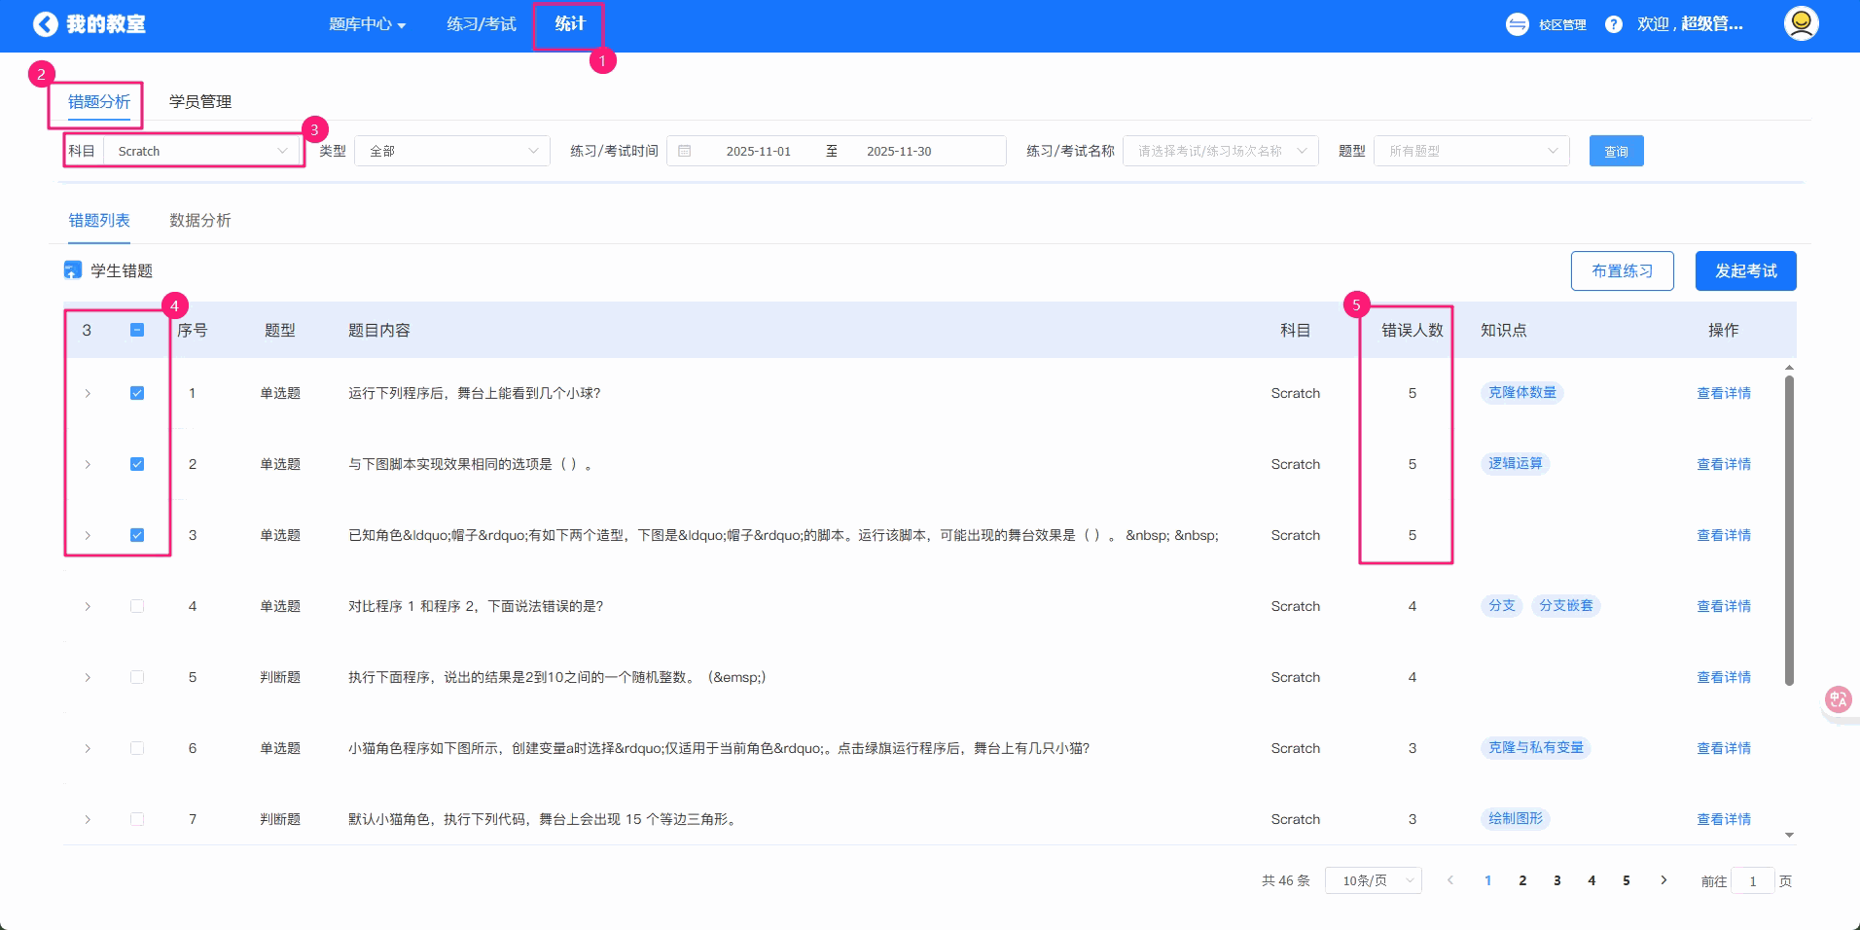The width and height of the screenshot is (1860, 930).
Task: Uncheck the checkbox for question row 1
Action: pos(137,393)
